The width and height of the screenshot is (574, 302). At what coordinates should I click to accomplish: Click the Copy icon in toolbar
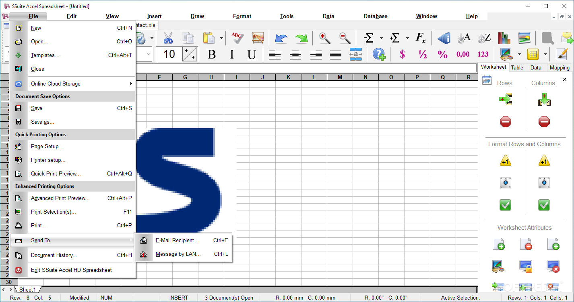[188, 39]
